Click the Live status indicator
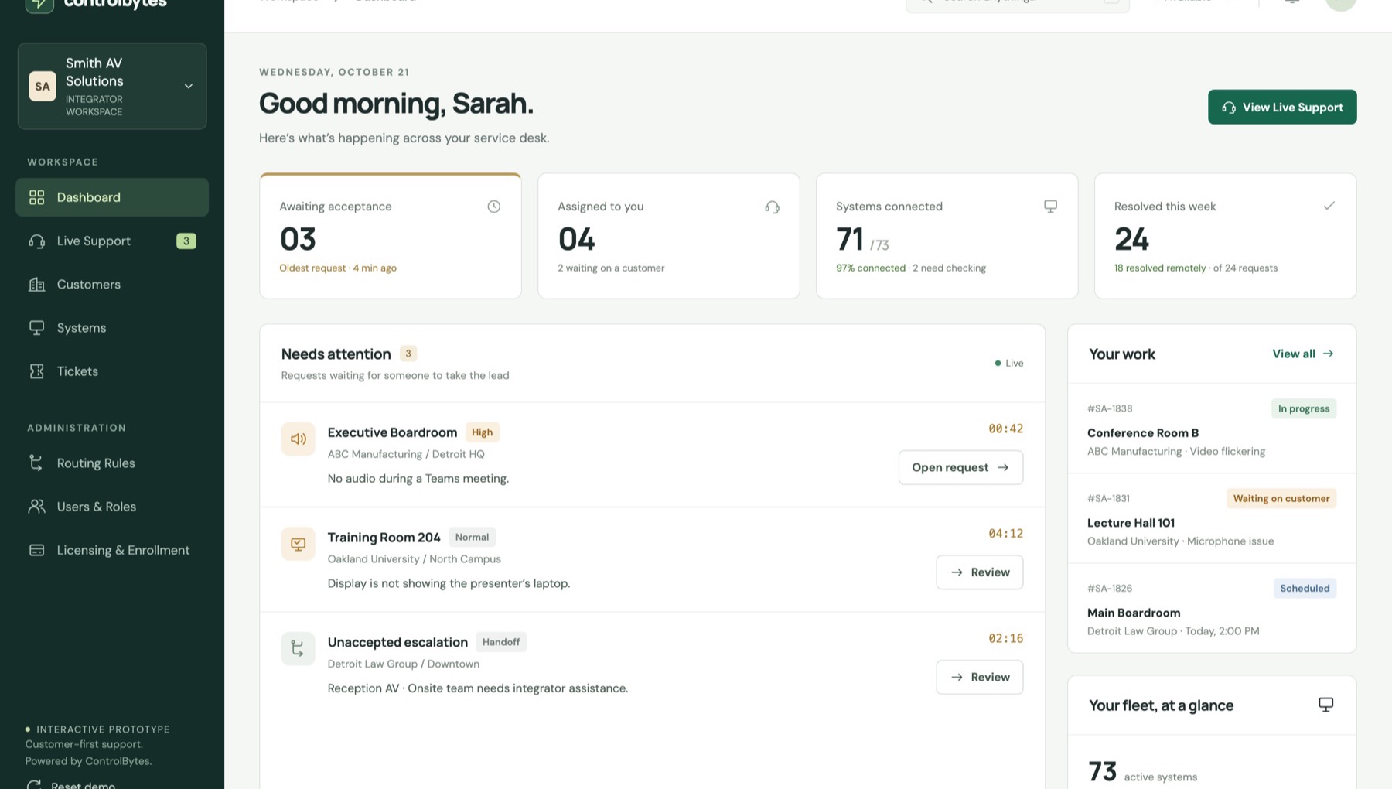Screen dimensions: 1392x789 pos(1008,363)
